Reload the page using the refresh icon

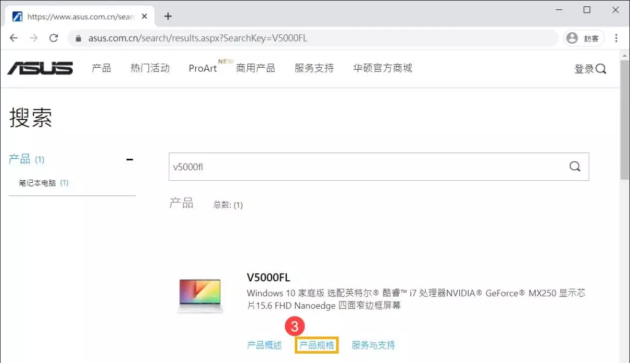tap(53, 38)
